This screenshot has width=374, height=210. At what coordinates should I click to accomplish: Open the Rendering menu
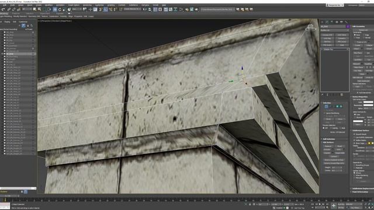coord(87,5)
